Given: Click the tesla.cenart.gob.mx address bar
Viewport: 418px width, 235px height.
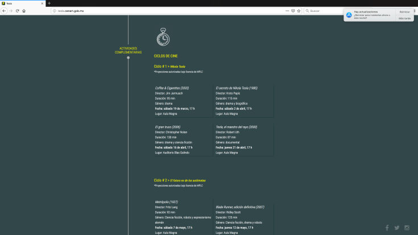Looking at the screenshot, I should point(142,11).
